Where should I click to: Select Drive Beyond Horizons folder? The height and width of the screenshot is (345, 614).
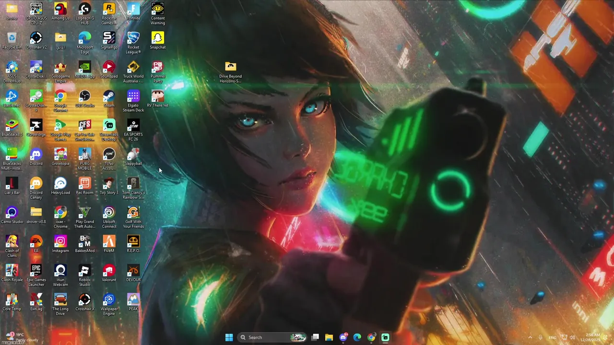coord(231,72)
